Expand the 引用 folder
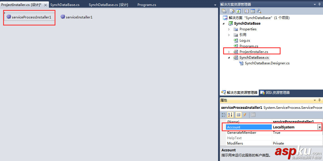This screenshot has width=323, height=161. coord(229,35)
